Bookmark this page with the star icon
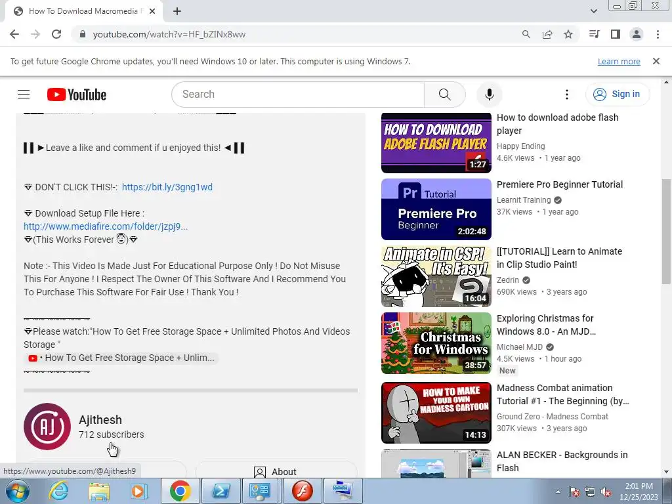The height and width of the screenshot is (504, 672). [568, 34]
